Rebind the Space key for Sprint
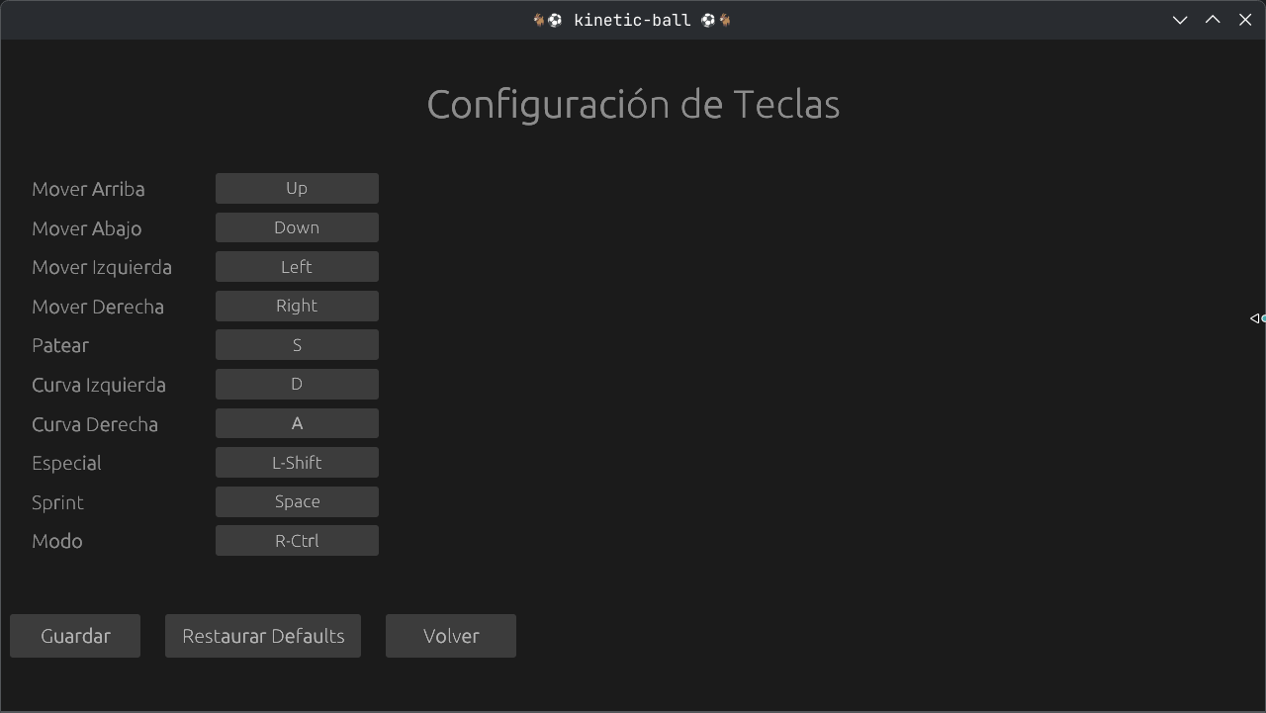 (297, 501)
